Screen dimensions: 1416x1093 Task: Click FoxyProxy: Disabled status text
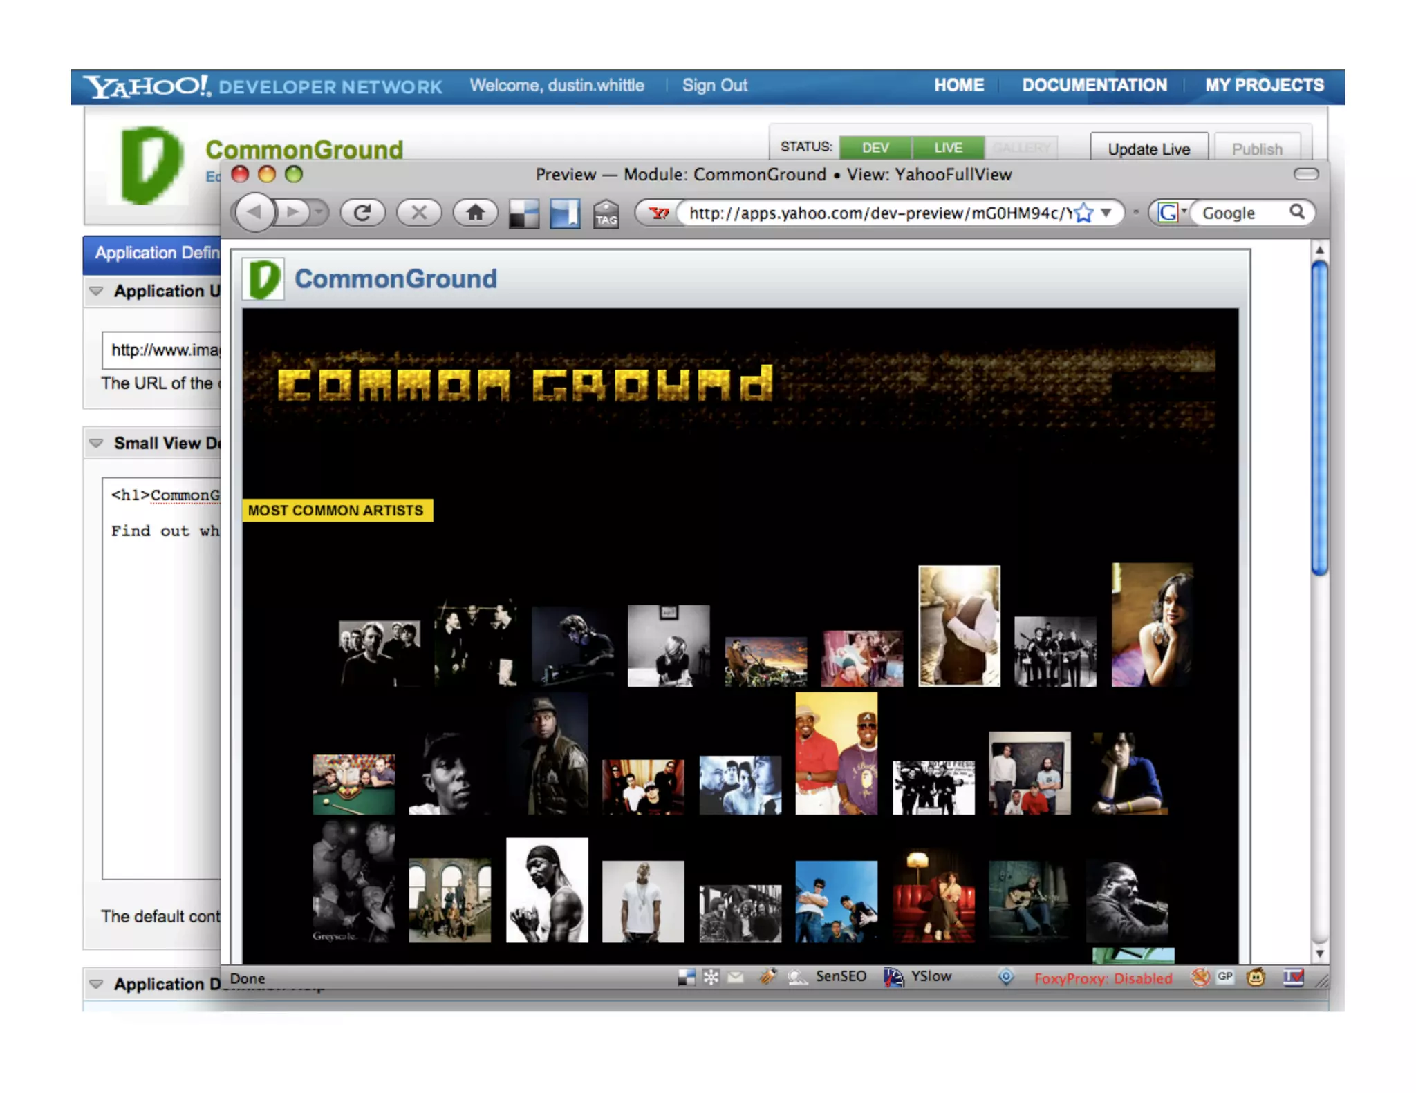point(1103,978)
